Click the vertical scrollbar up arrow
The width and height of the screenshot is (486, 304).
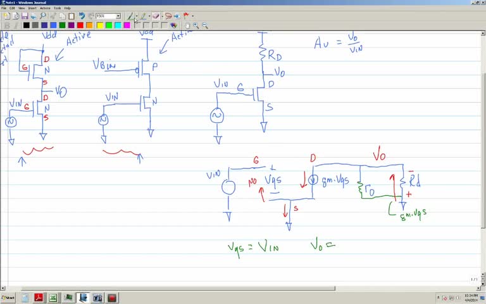pos(483,33)
